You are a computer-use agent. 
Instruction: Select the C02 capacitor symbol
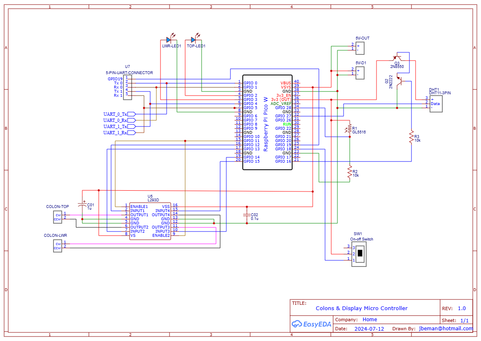(246, 215)
